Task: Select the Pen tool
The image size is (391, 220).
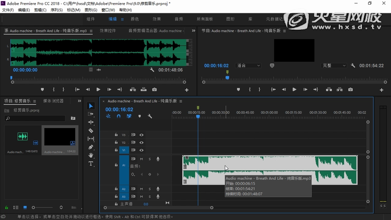Action: tap(91, 147)
